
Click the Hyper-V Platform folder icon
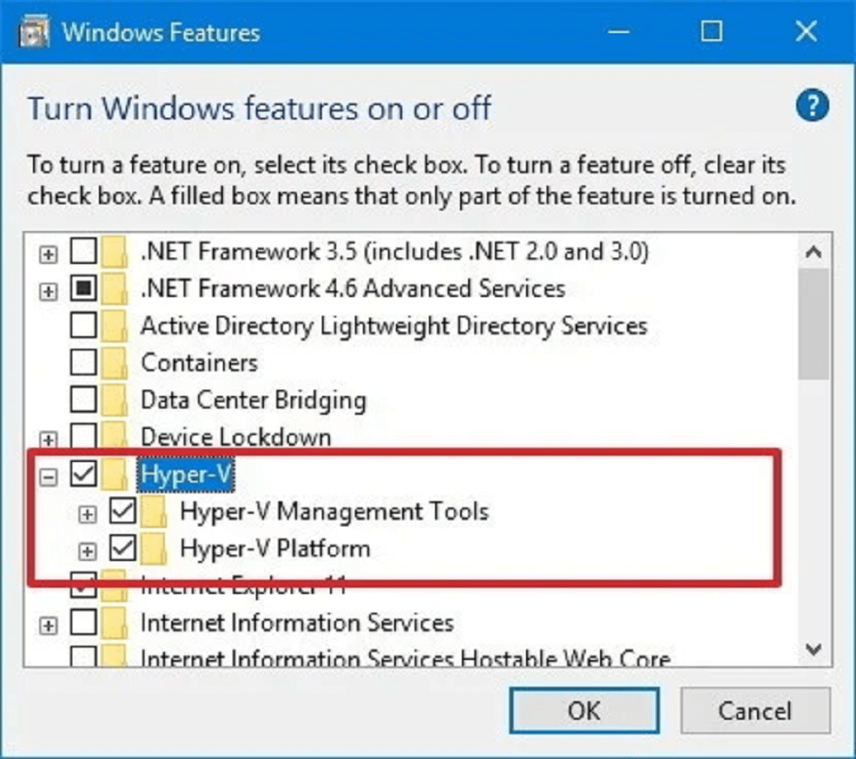tap(154, 549)
